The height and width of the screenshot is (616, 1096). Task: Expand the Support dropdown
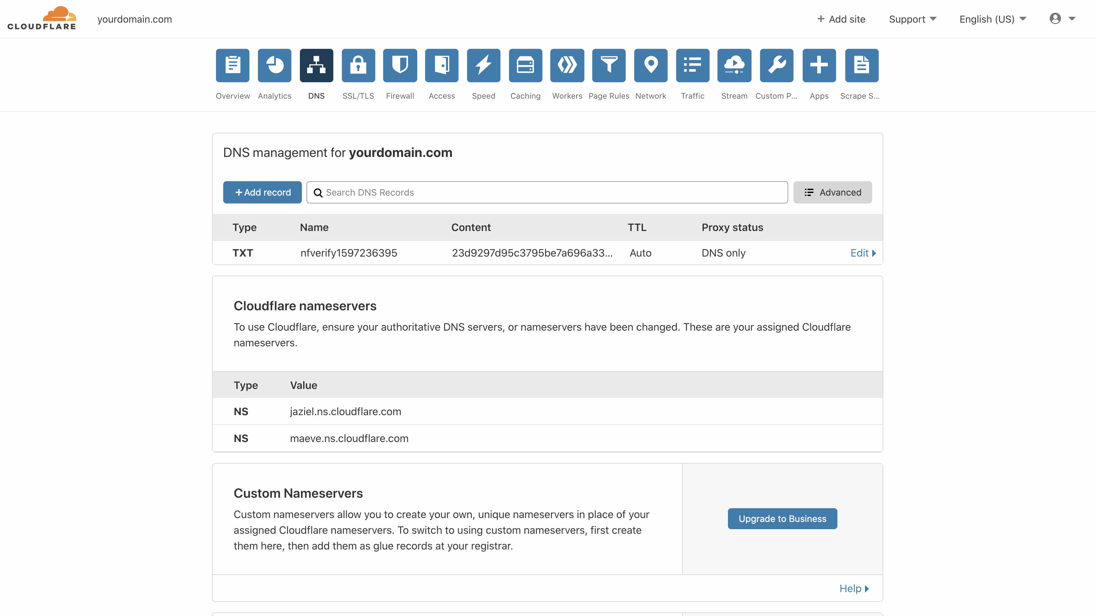913,19
